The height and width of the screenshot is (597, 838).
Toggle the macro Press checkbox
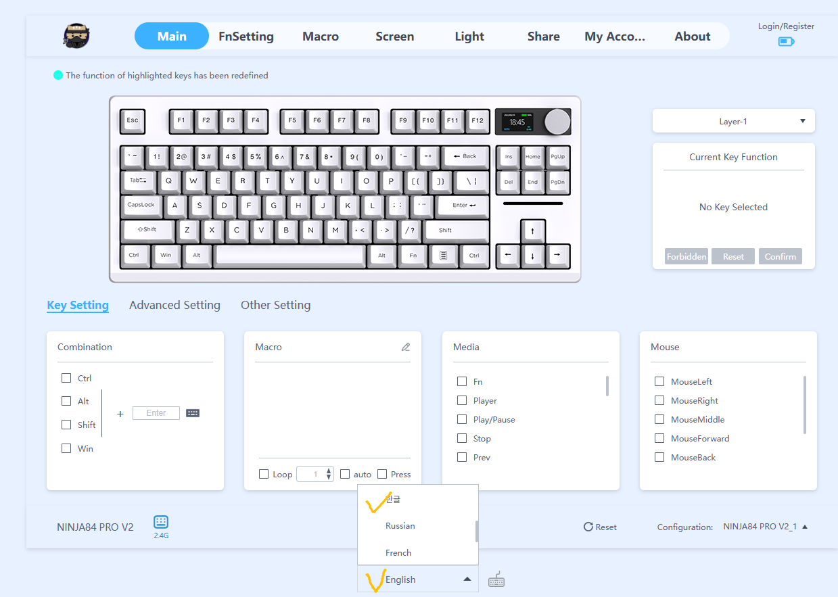382,474
